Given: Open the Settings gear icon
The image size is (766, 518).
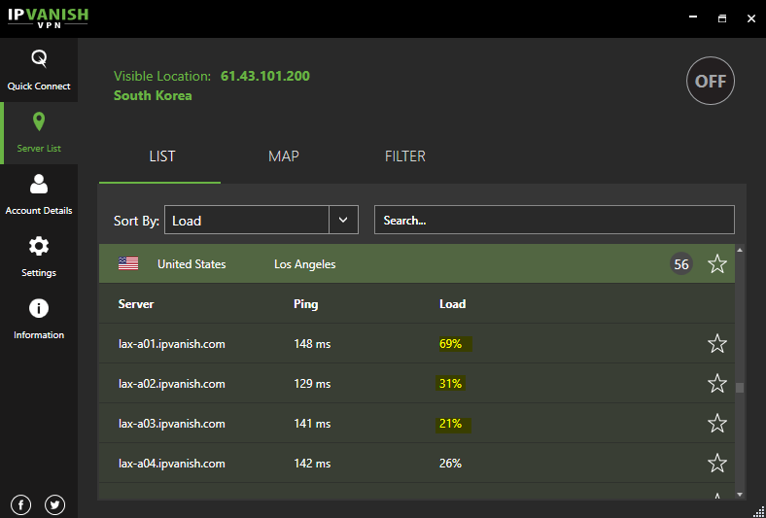Looking at the screenshot, I should click(x=39, y=246).
